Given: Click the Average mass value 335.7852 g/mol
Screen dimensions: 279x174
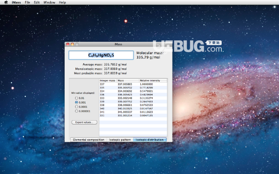Looking at the screenshot, I should 115,64.
